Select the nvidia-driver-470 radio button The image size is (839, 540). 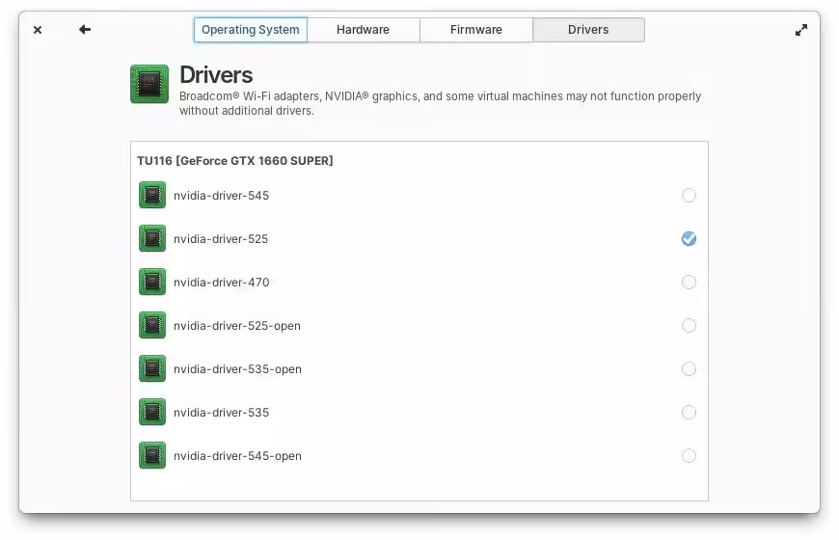point(689,283)
